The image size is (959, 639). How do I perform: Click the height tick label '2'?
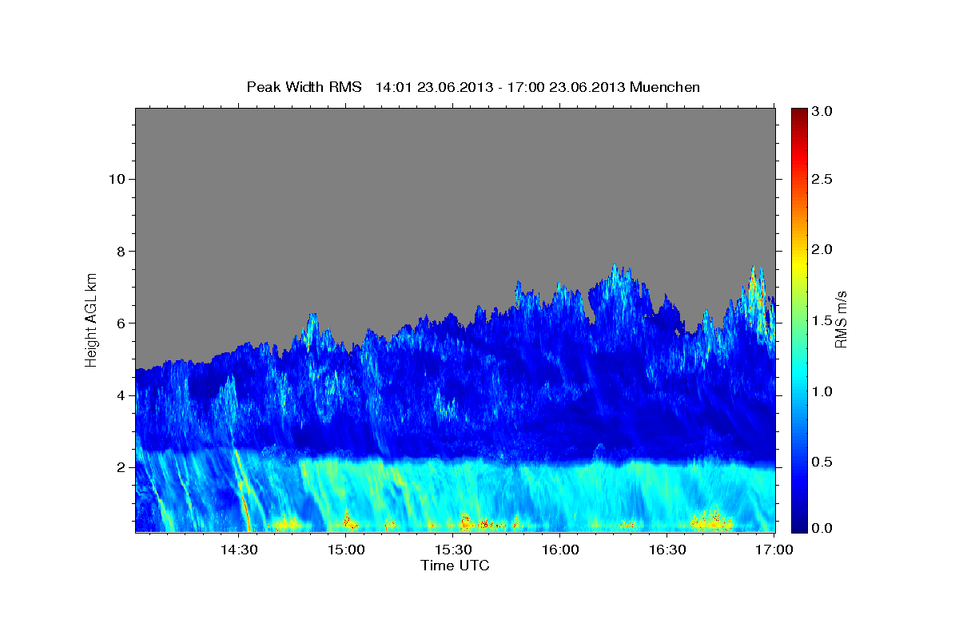pyautogui.click(x=119, y=467)
